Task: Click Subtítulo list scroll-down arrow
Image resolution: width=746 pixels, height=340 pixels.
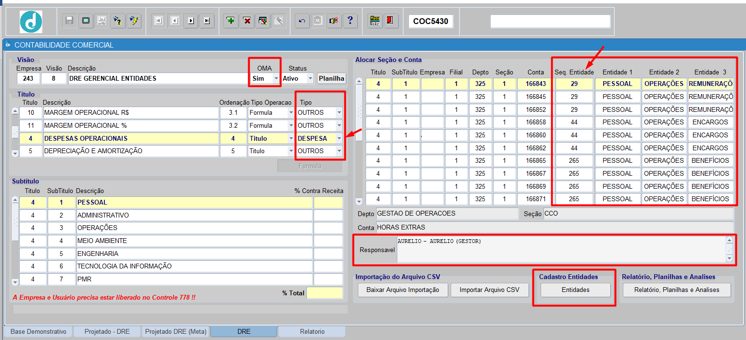Action: (x=15, y=282)
